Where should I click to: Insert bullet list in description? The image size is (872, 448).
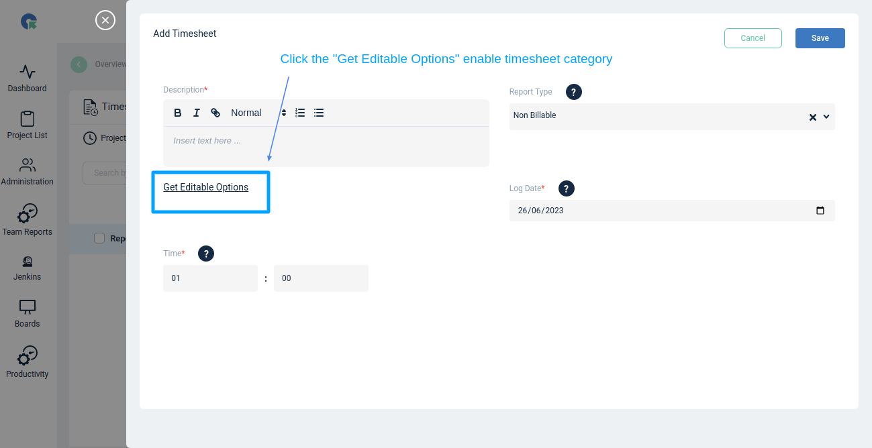coord(319,113)
